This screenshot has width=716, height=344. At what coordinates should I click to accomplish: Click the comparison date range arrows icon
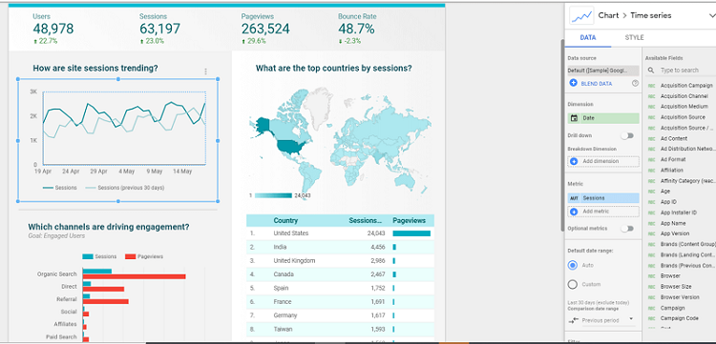(574, 320)
